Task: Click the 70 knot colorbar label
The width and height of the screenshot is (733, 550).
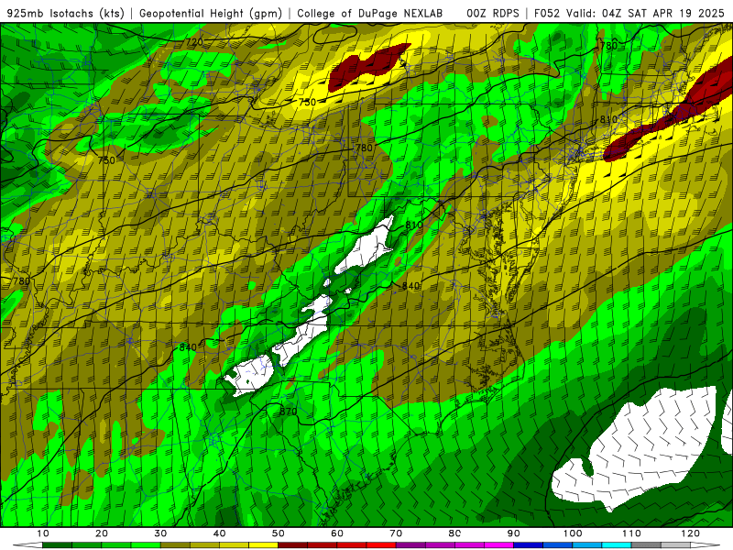Action: coord(396,533)
